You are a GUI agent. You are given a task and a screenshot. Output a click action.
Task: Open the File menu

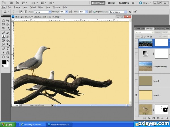click(x=4, y=7)
